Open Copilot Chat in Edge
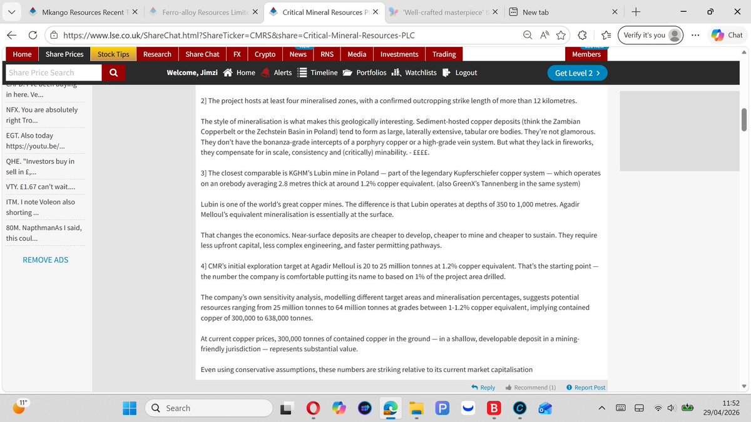Screen dimensions: 751x422 pyautogui.click(x=727, y=36)
